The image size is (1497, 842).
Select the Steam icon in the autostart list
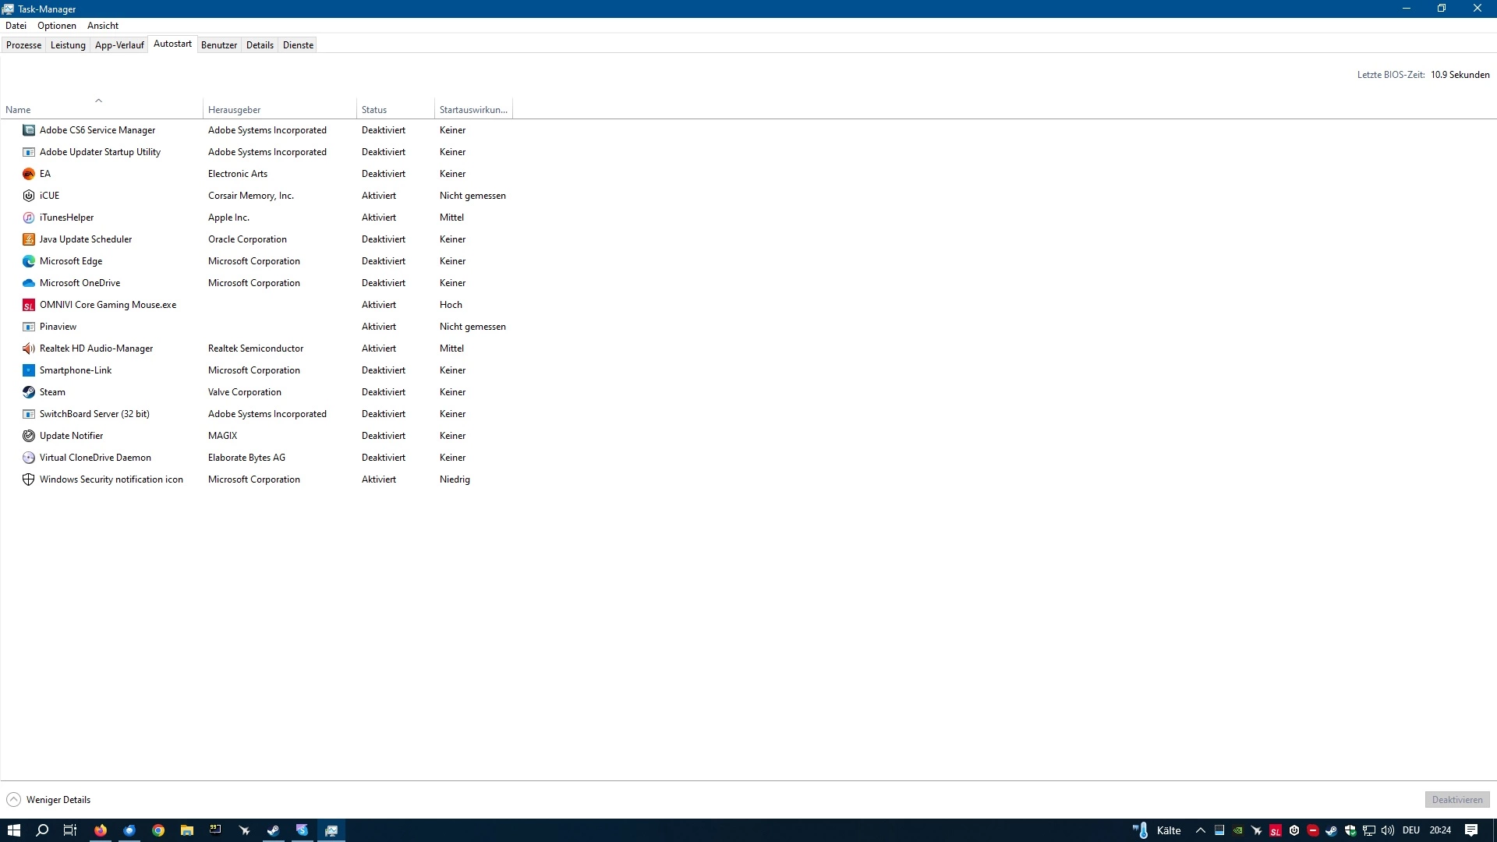[29, 392]
